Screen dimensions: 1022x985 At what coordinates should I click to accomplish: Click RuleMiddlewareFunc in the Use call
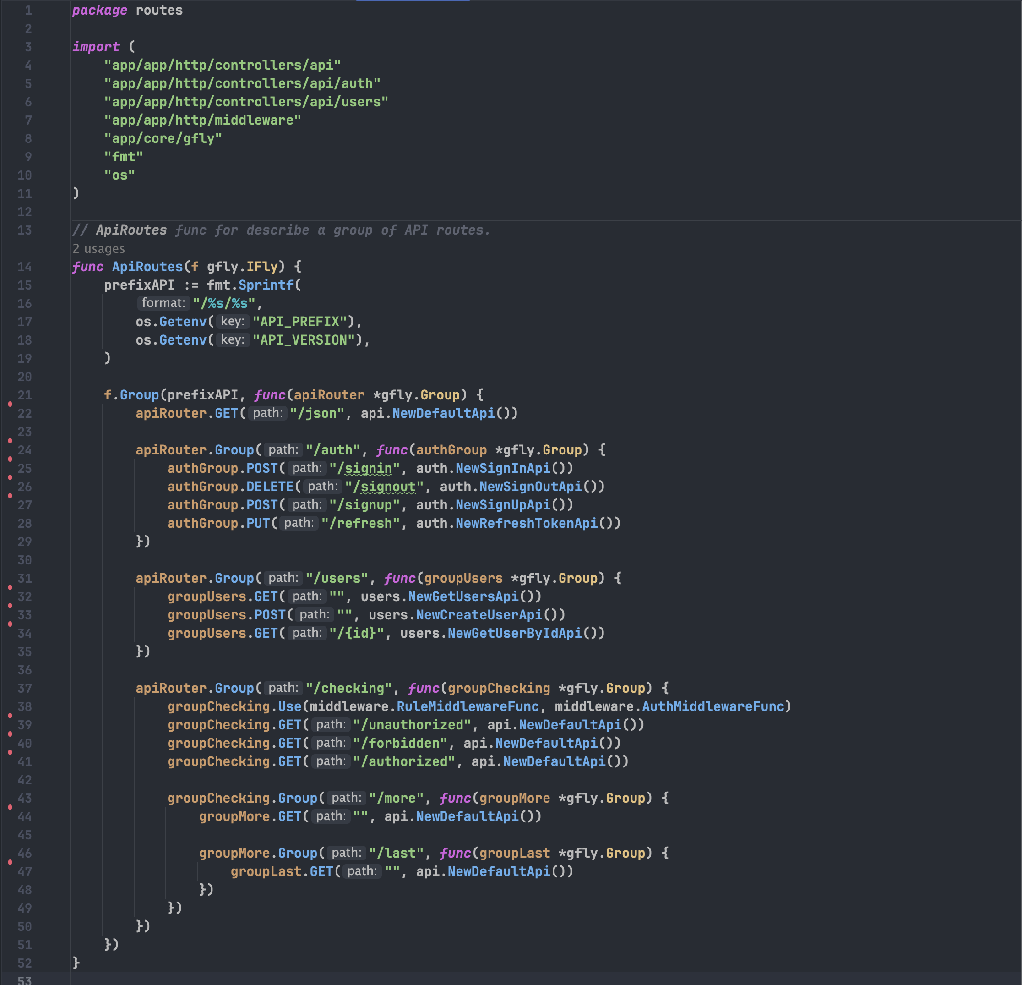coord(468,706)
